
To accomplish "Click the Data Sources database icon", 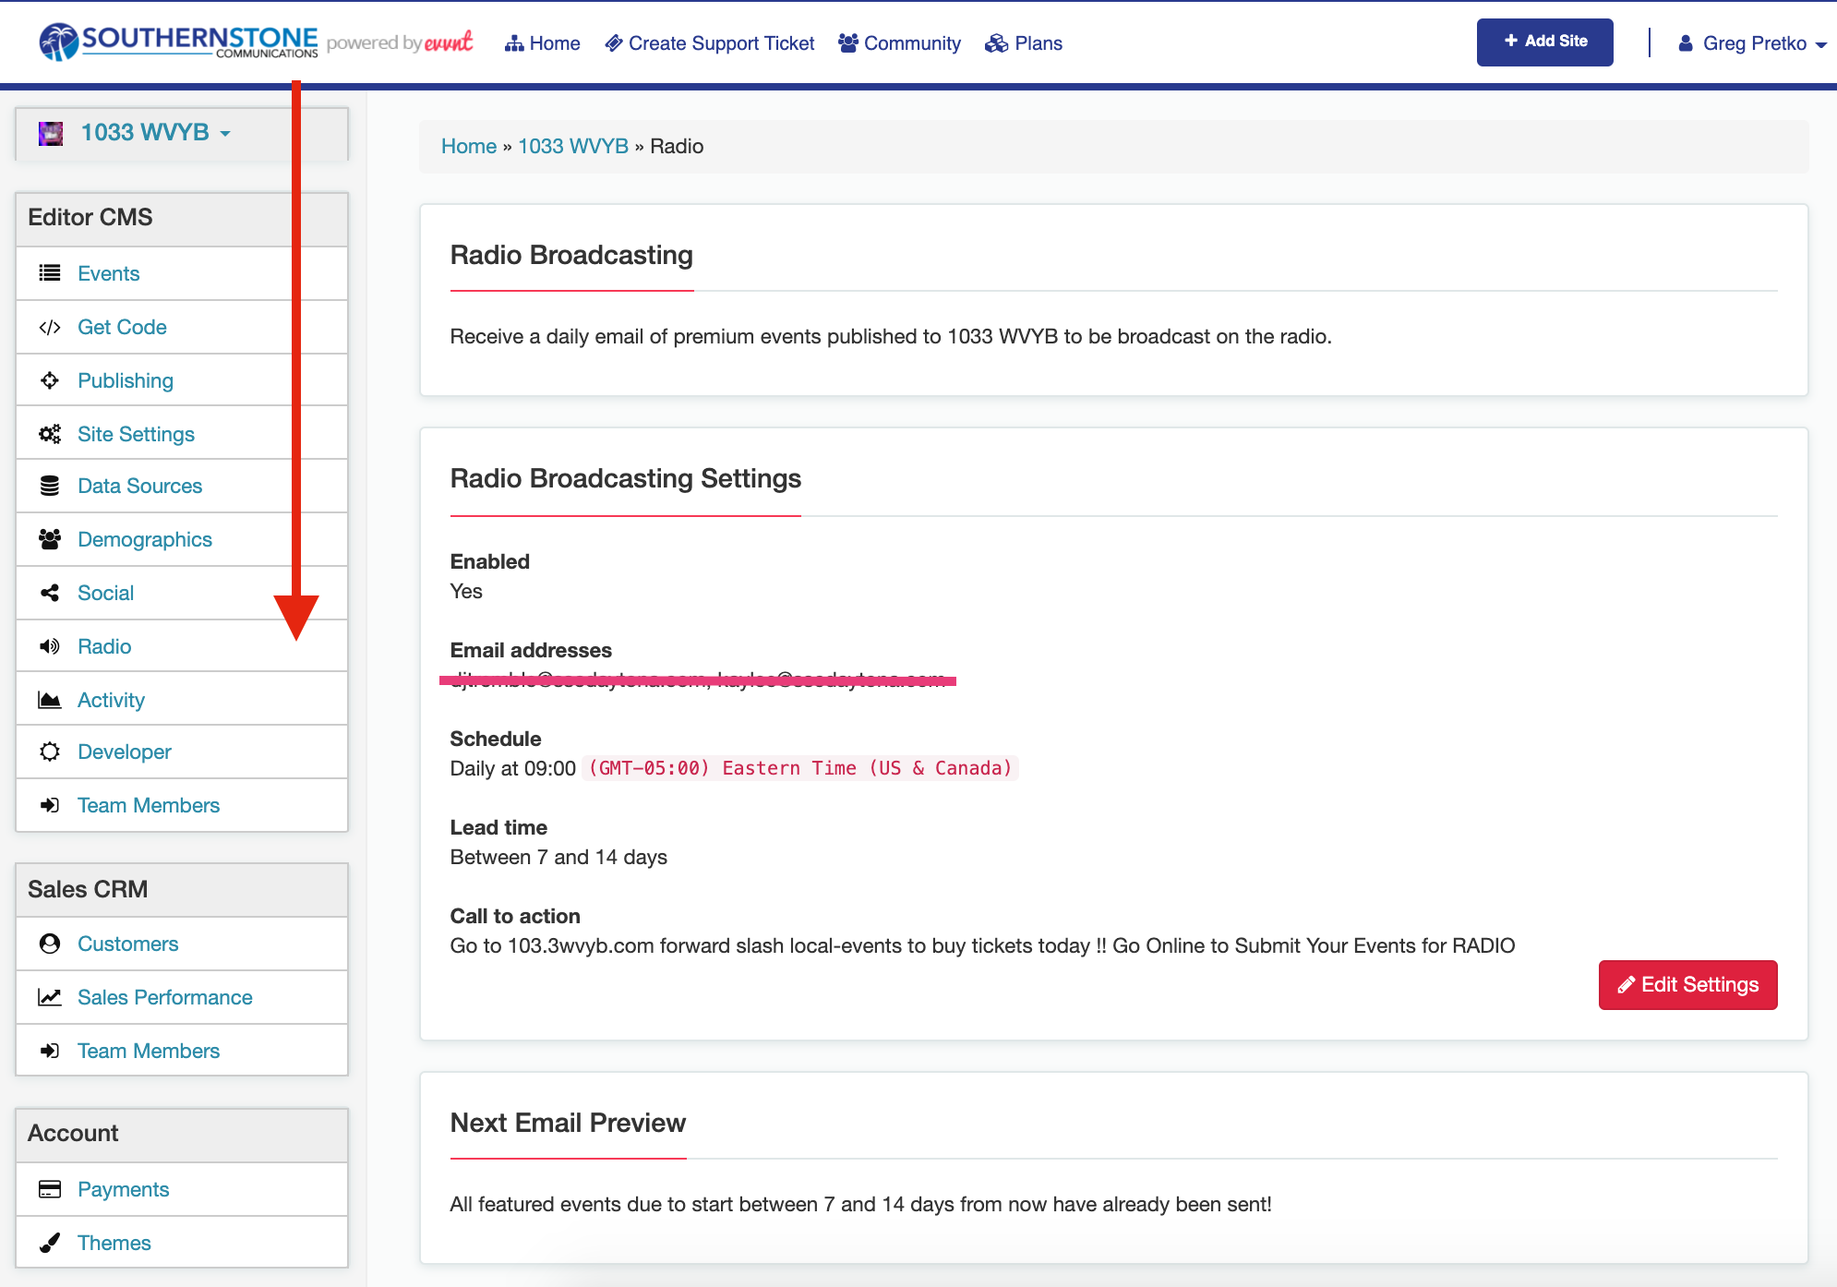I will point(50,486).
